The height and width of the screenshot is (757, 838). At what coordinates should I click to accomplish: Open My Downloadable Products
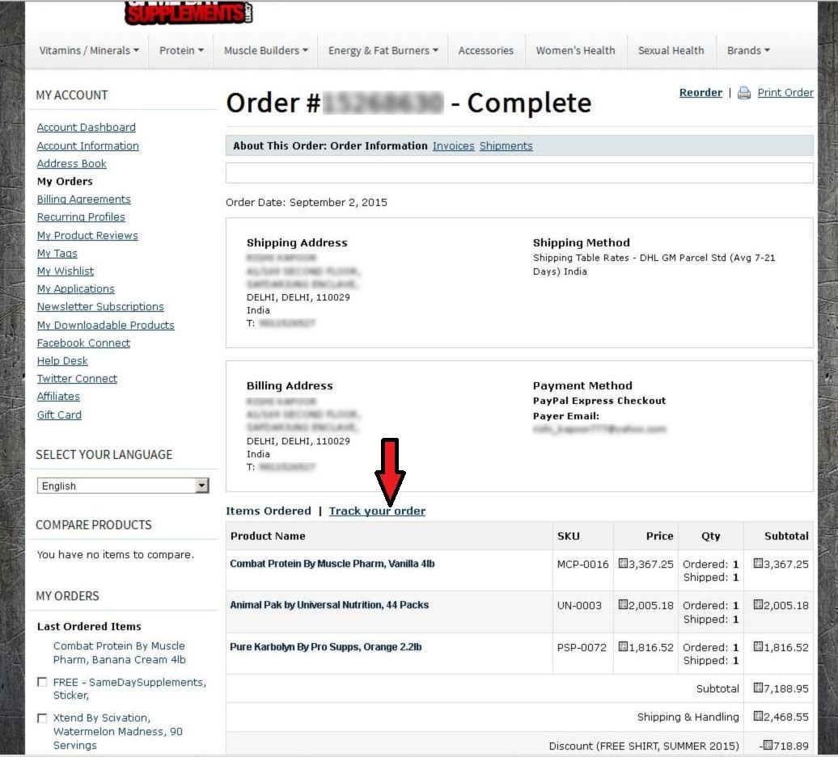click(105, 325)
